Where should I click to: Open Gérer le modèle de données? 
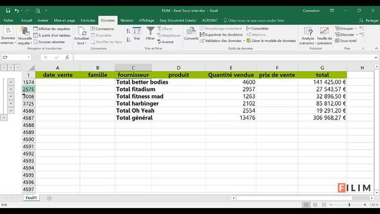click(x=271, y=40)
